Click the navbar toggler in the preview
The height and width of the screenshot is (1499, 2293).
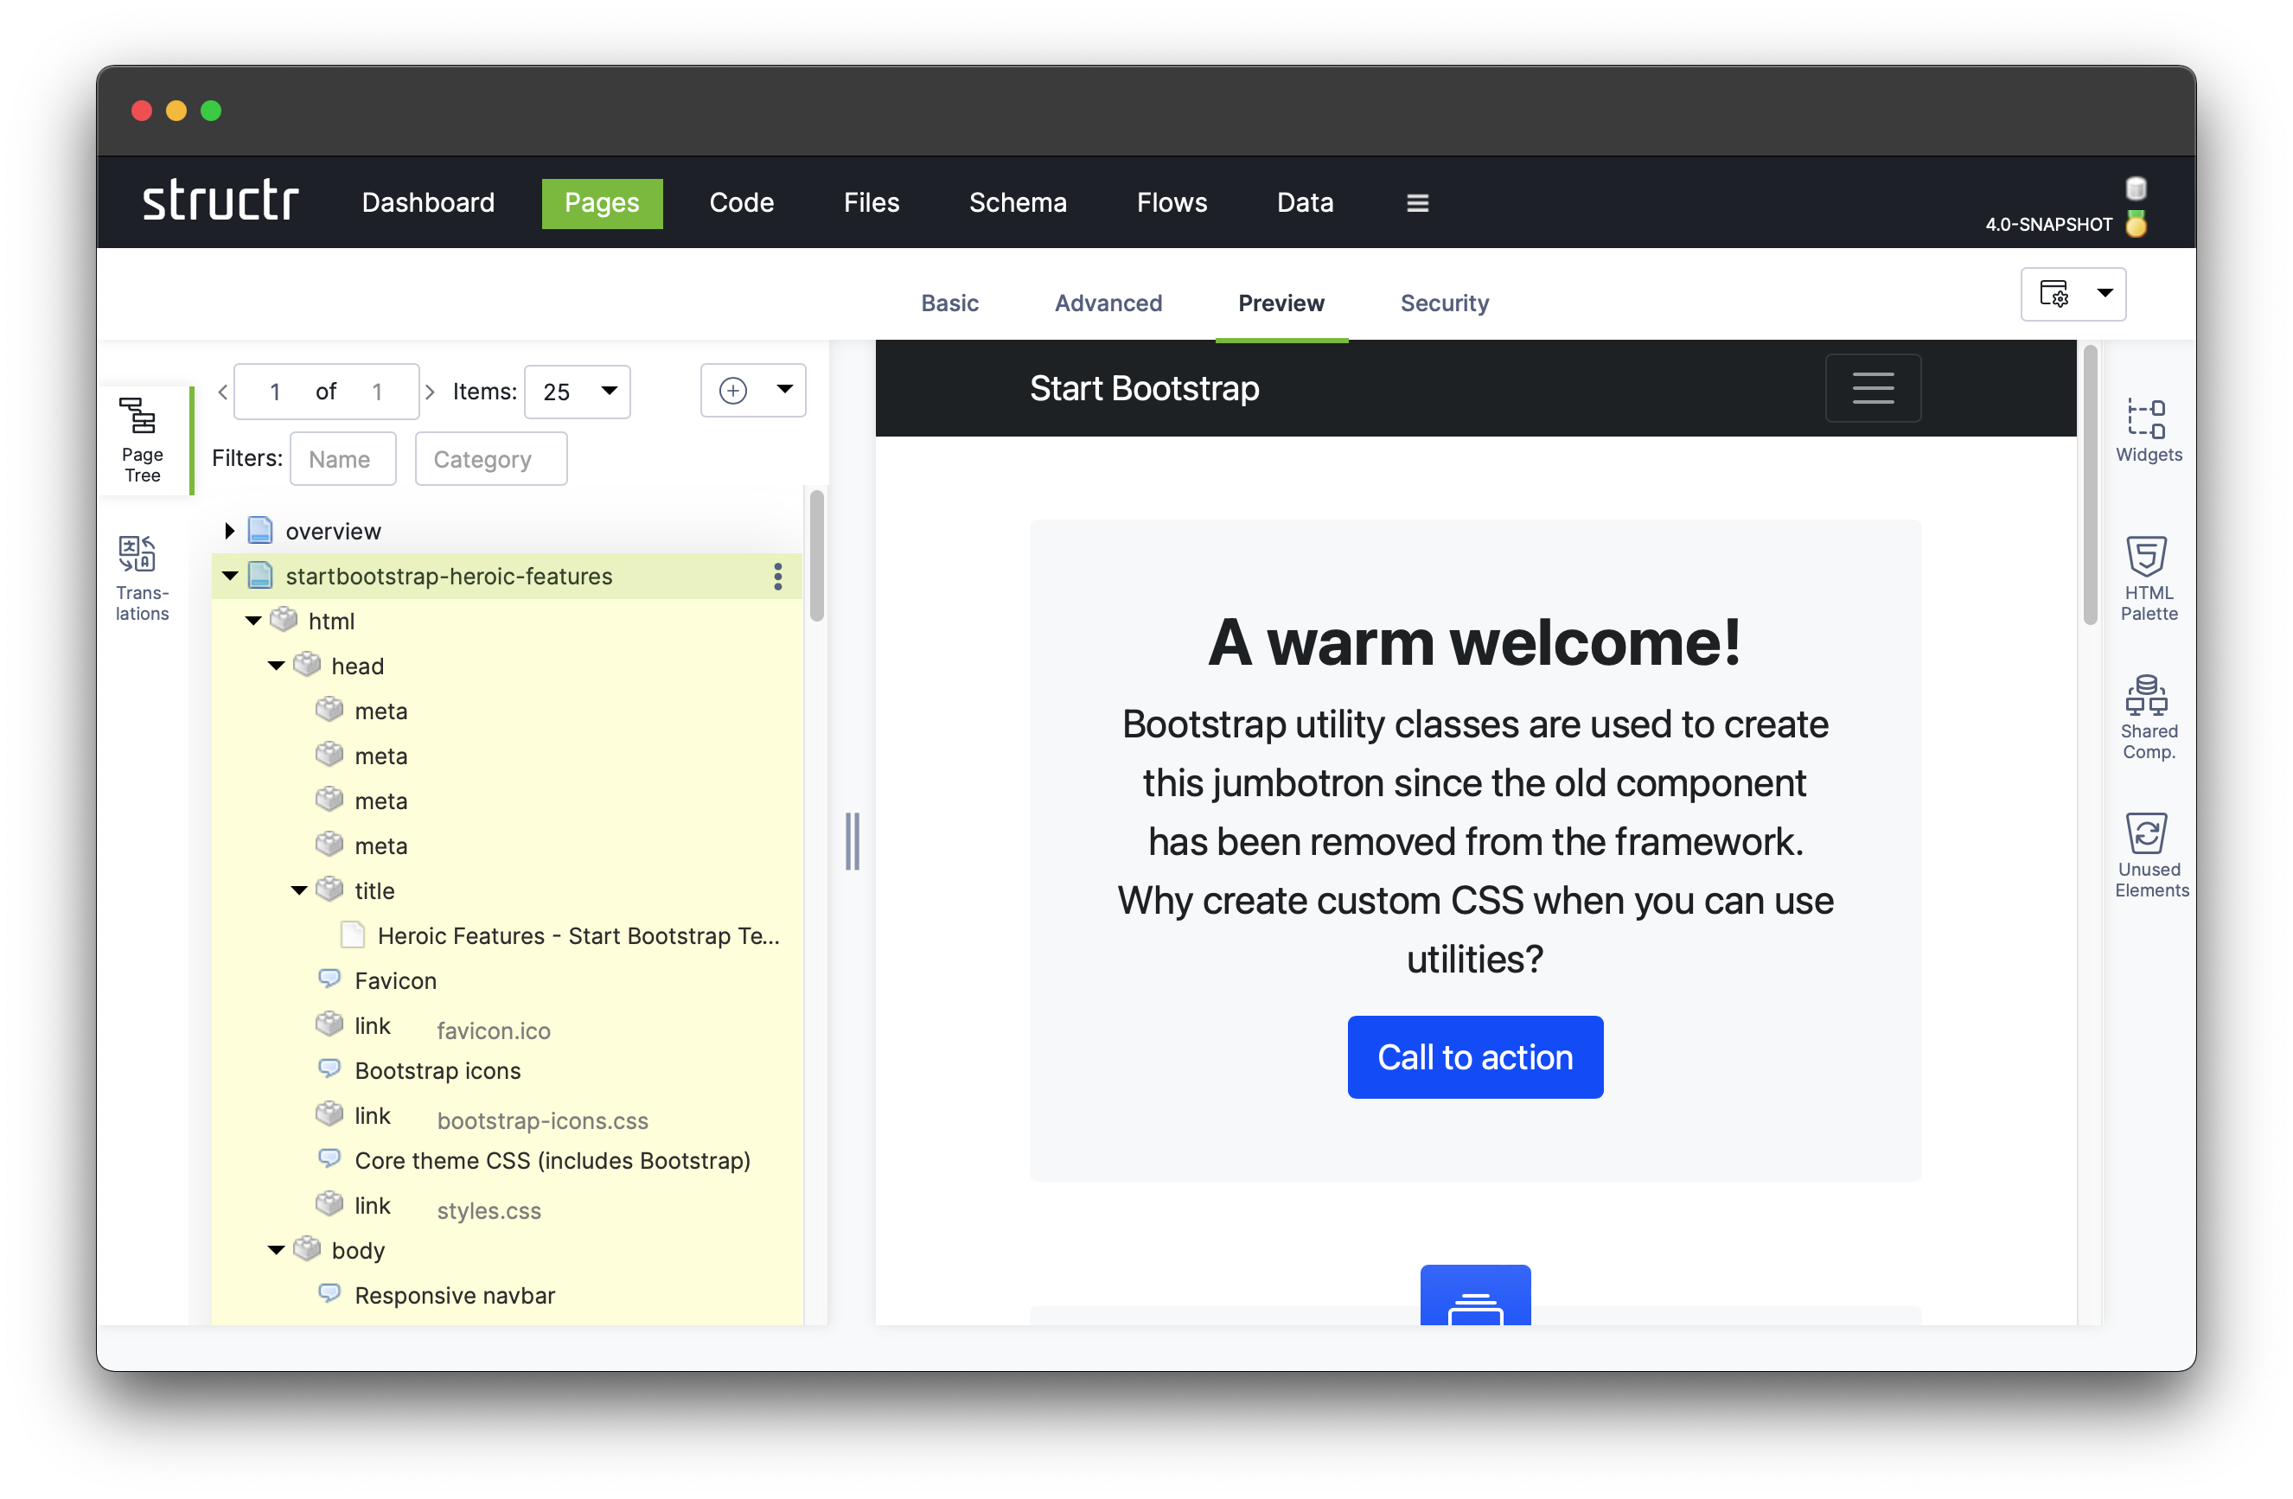point(1873,387)
